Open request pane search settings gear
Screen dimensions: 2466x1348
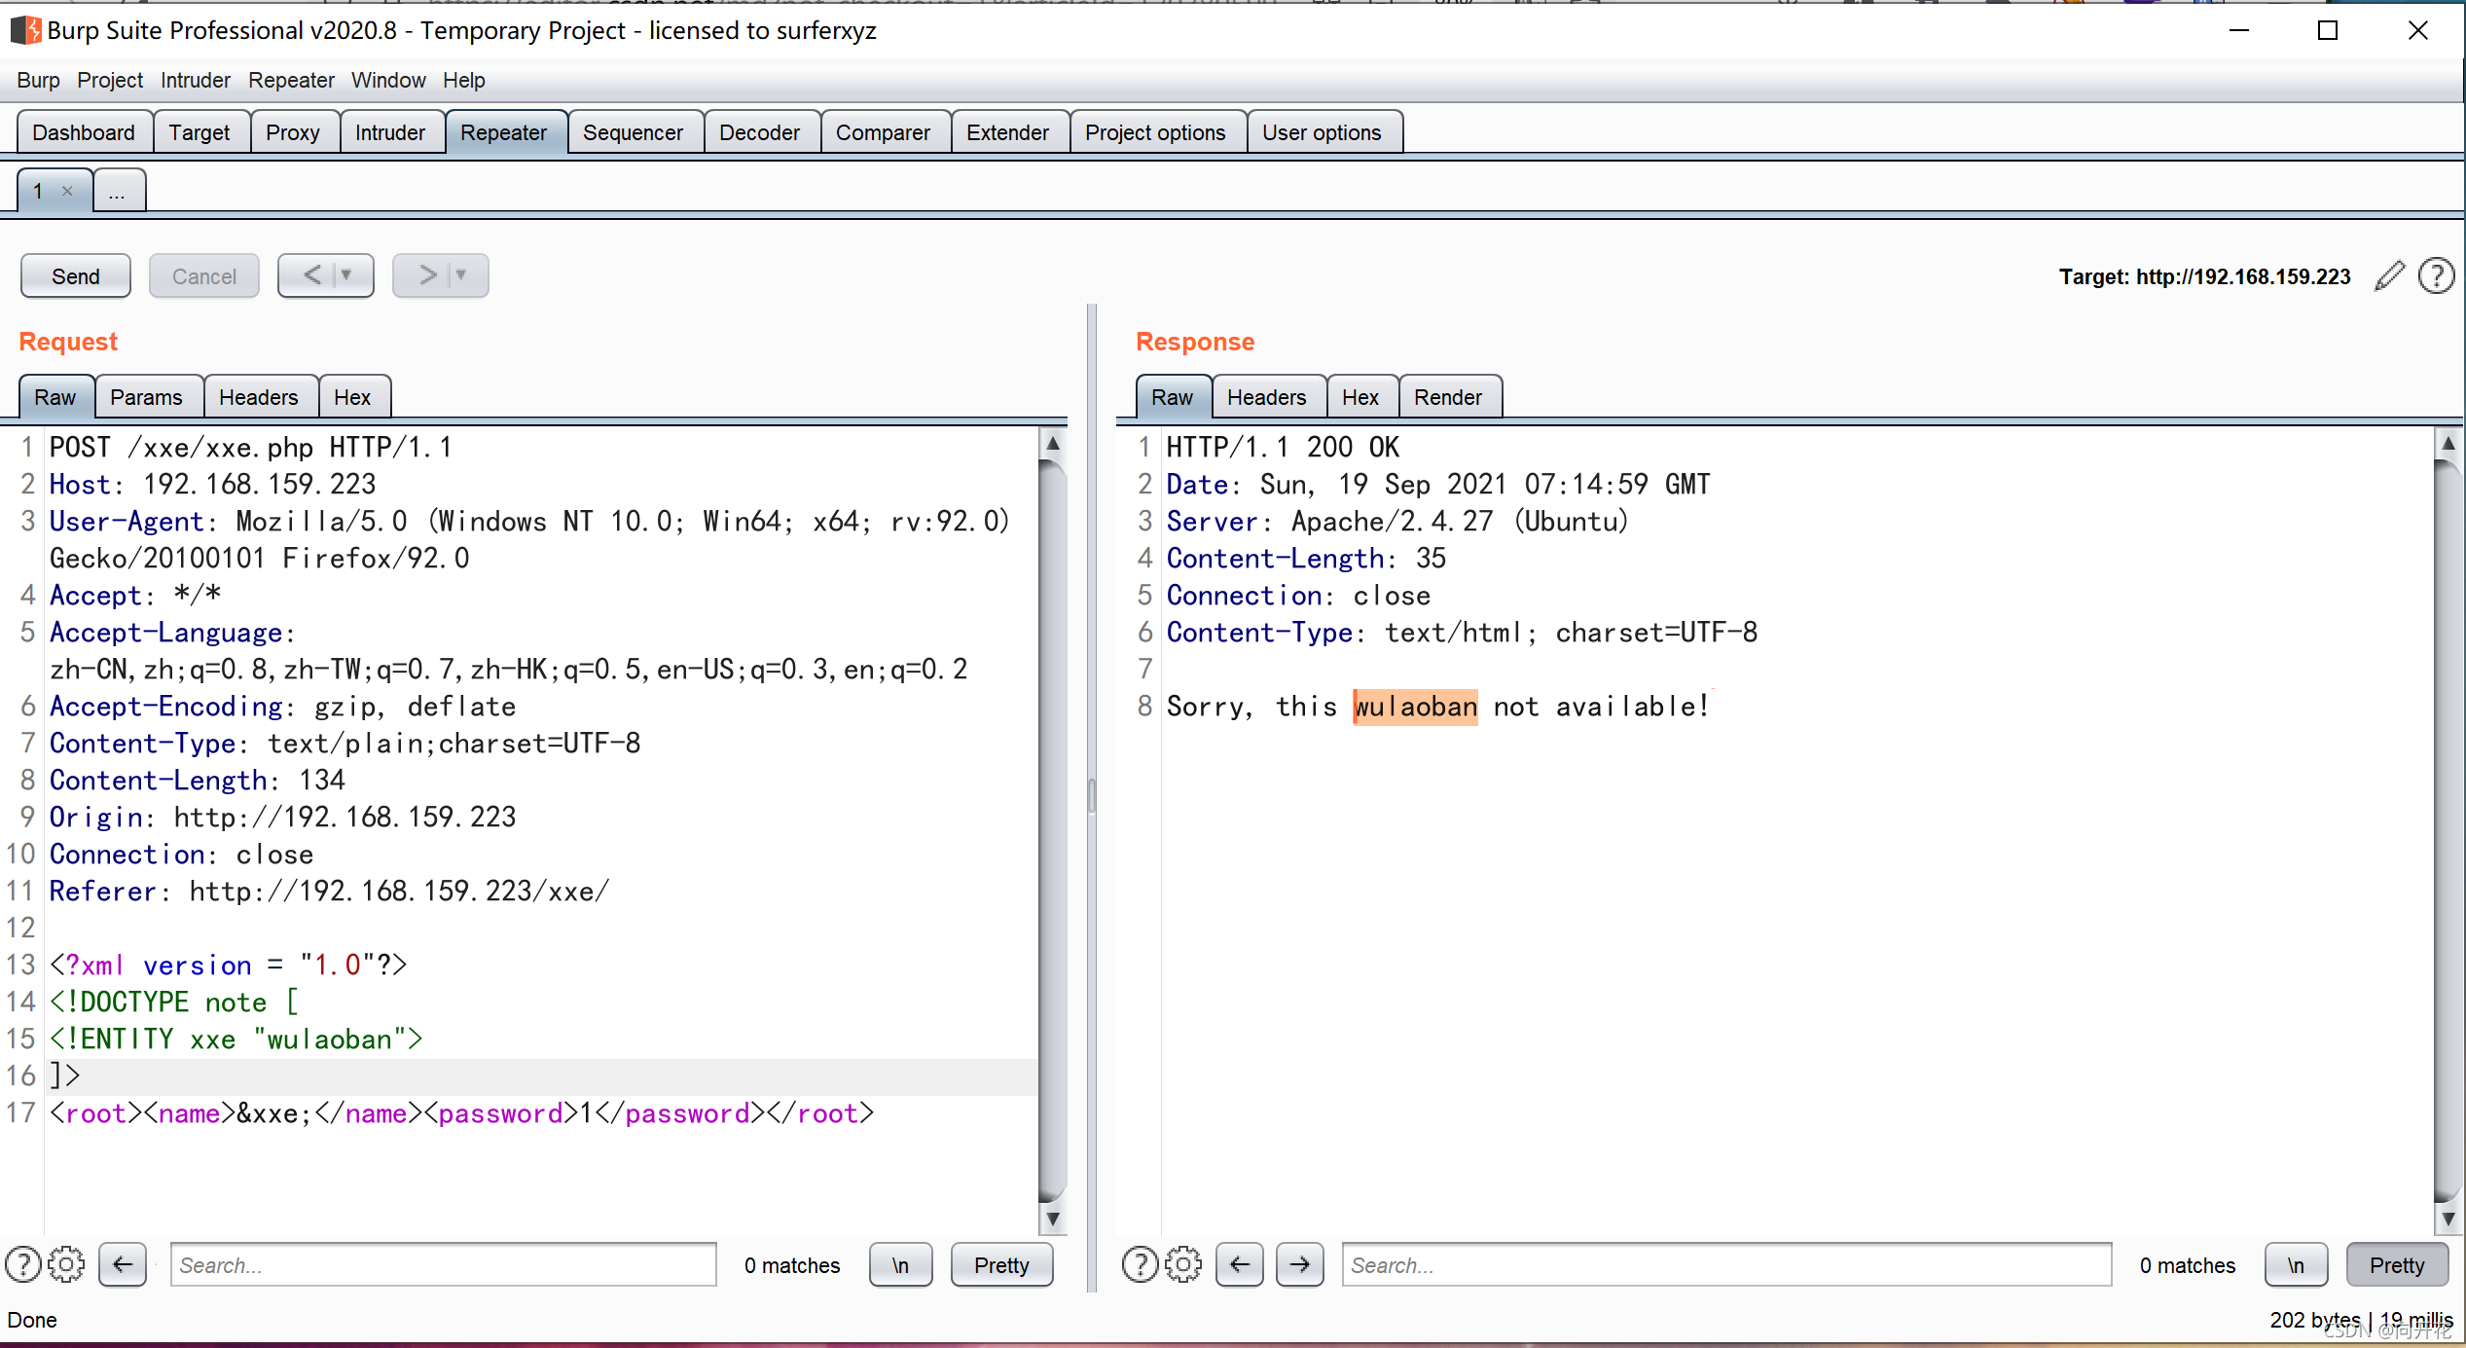tap(66, 1264)
